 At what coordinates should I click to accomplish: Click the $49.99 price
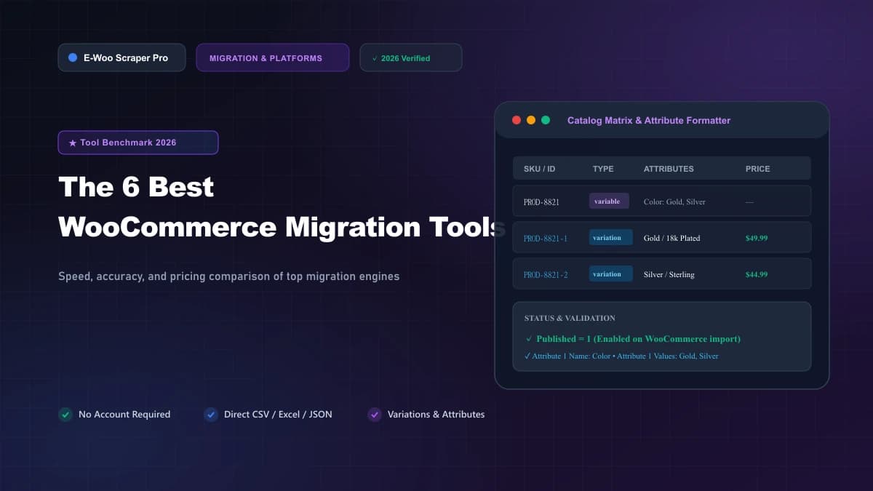click(757, 238)
